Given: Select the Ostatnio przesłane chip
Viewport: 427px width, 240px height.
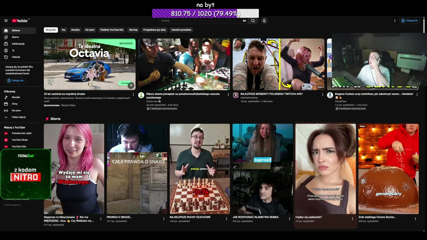Looking at the screenshot, I should pos(181,30).
